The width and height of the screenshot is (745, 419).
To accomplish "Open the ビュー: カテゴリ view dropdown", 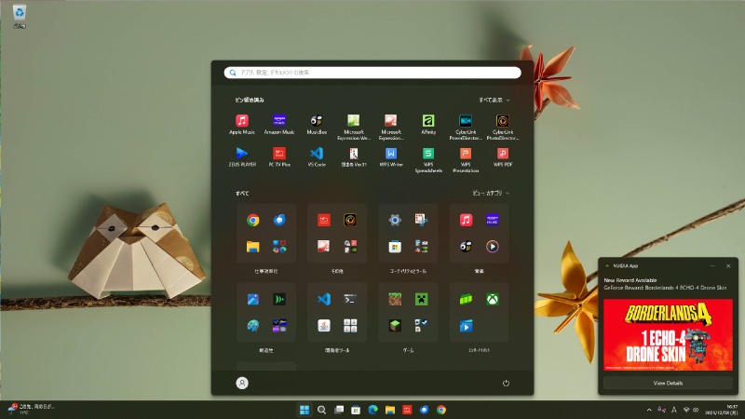I will tap(492, 193).
